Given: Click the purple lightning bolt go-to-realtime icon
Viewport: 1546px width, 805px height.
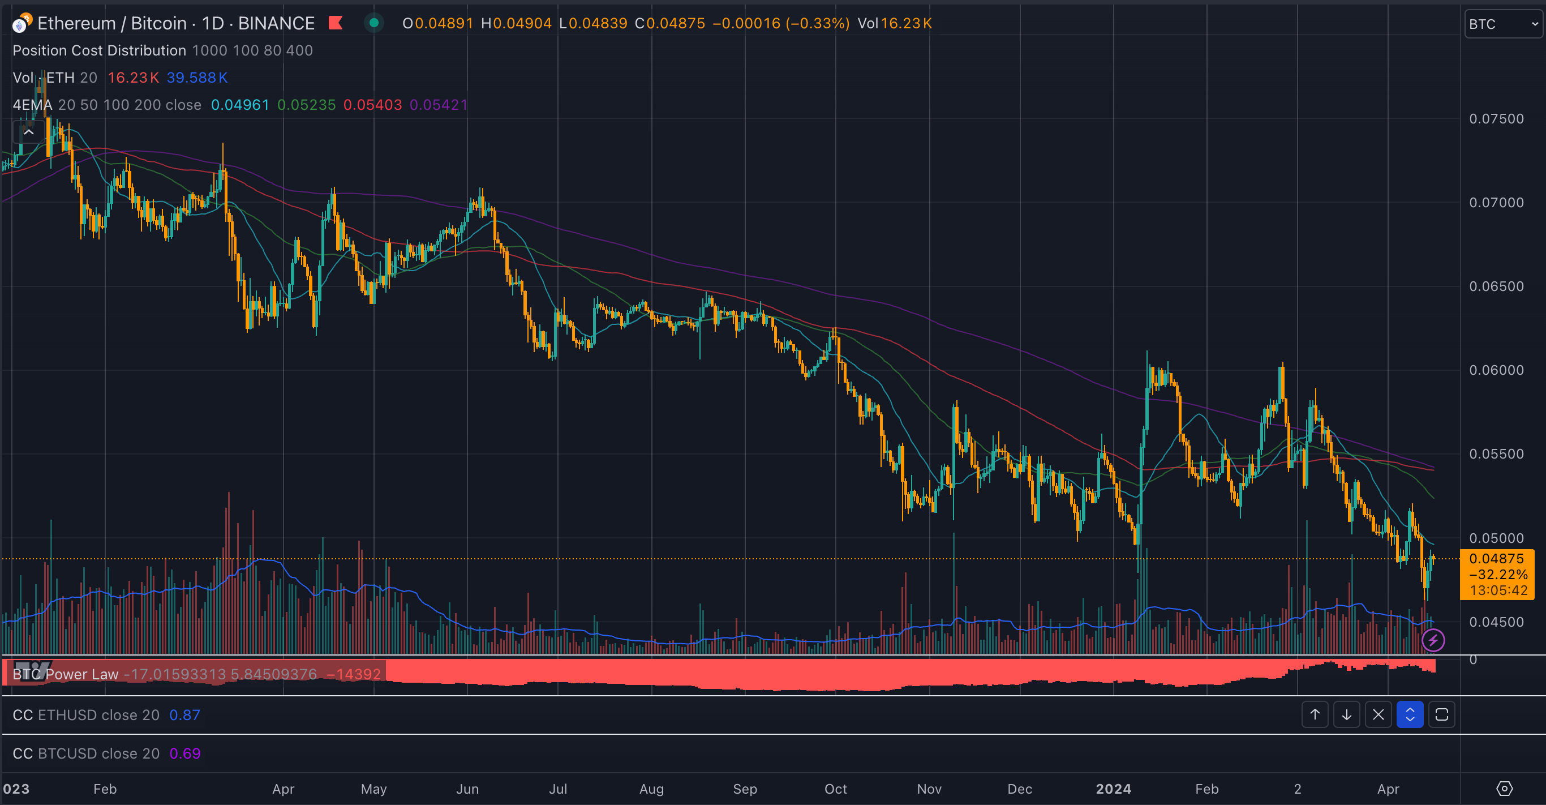Looking at the screenshot, I should [1433, 640].
